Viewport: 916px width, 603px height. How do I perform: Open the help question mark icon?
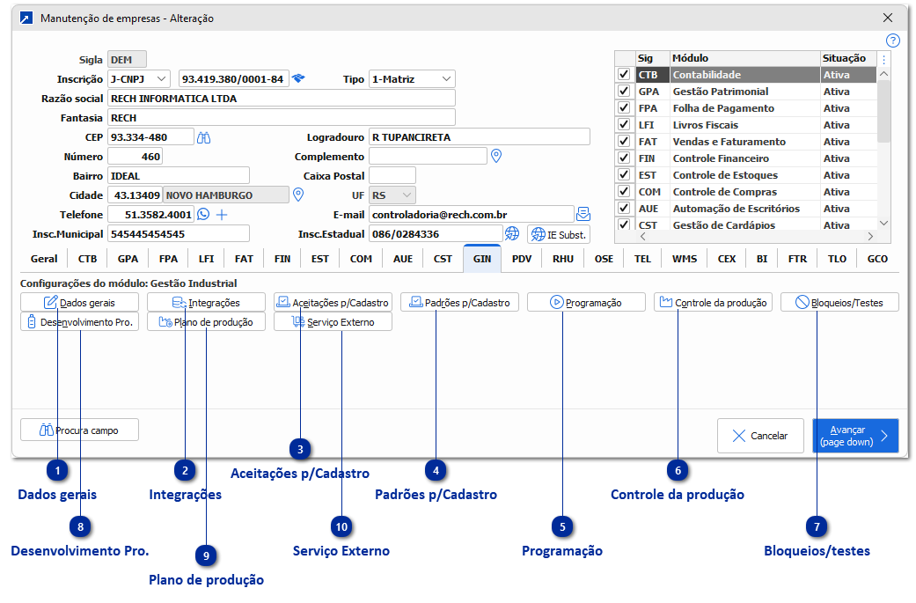tap(892, 40)
